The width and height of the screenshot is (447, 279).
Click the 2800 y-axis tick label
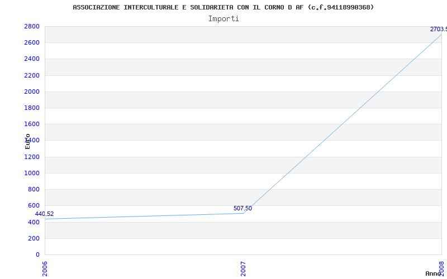coord(32,26)
